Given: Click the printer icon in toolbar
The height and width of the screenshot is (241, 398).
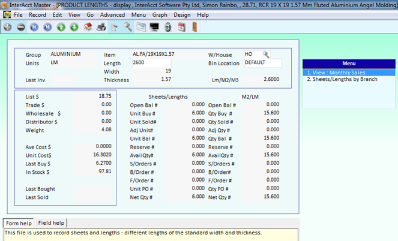Looking at the screenshot, I should coord(101,27).
